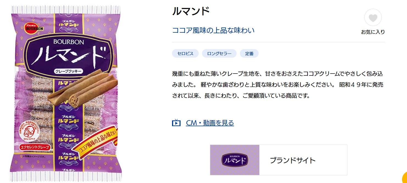Click the お気に入り label under heart
Image resolution: width=407 pixels, height=183 pixels.
tap(373, 32)
